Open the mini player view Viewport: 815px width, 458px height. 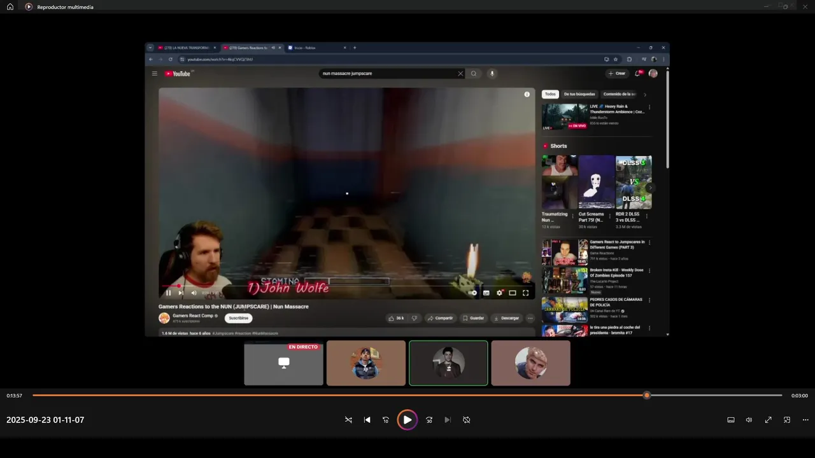787,420
